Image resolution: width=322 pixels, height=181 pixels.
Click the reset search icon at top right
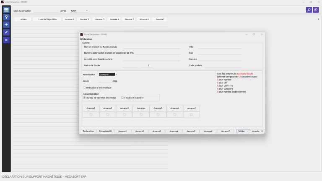316,10
